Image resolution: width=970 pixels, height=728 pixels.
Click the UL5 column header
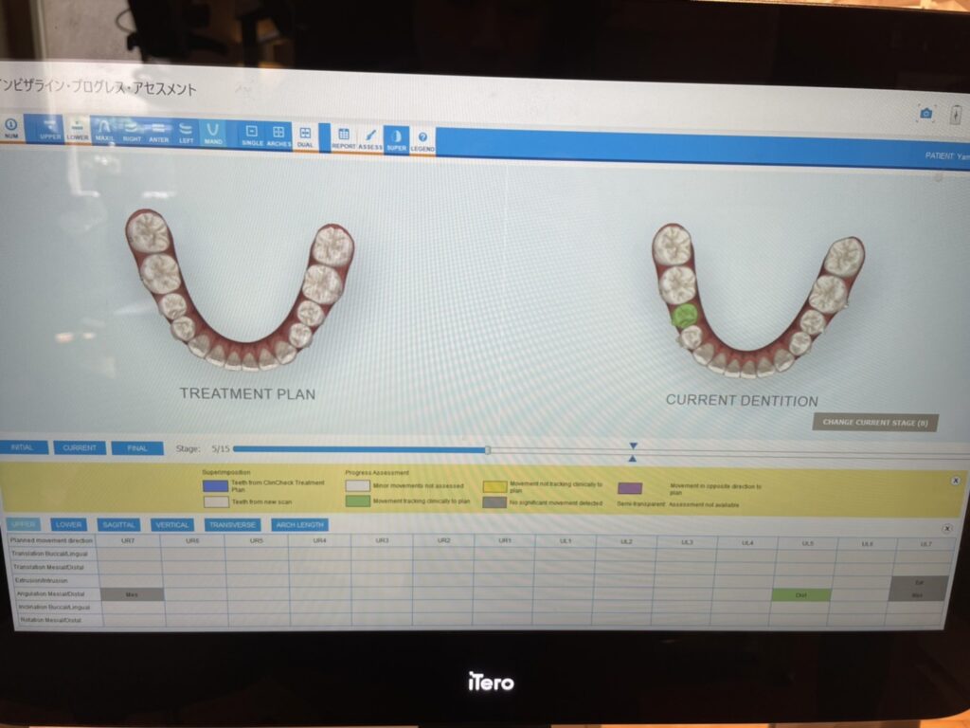click(807, 543)
